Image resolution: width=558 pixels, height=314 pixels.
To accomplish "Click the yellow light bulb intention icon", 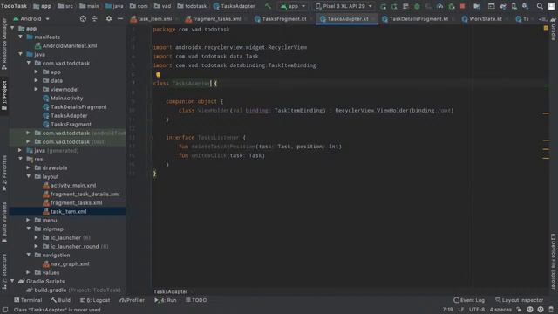I will 159,75.
